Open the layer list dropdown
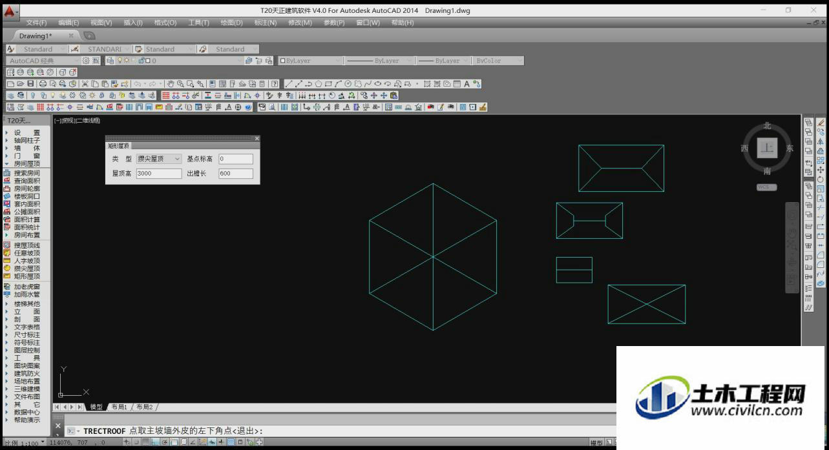The width and height of the screenshot is (829, 450). click(x=179, y=61)
